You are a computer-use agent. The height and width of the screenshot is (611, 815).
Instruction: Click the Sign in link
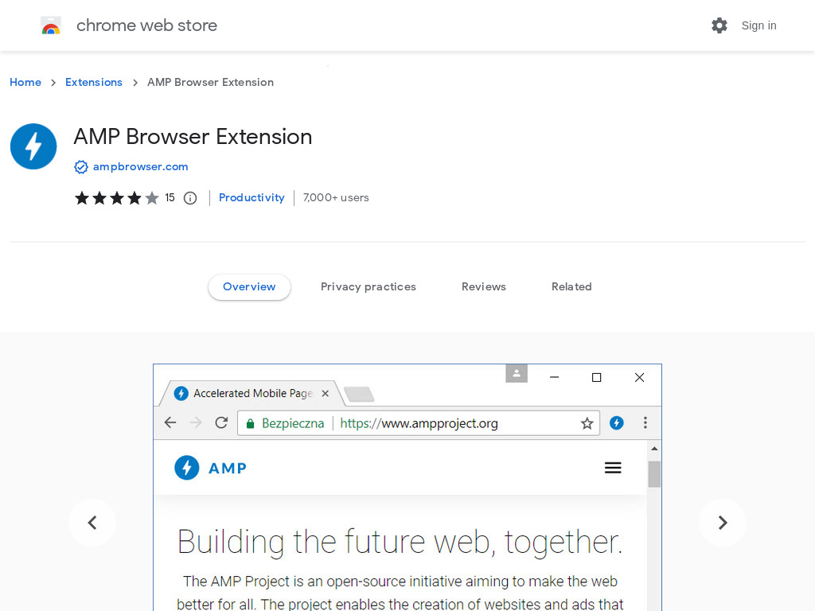758,25
